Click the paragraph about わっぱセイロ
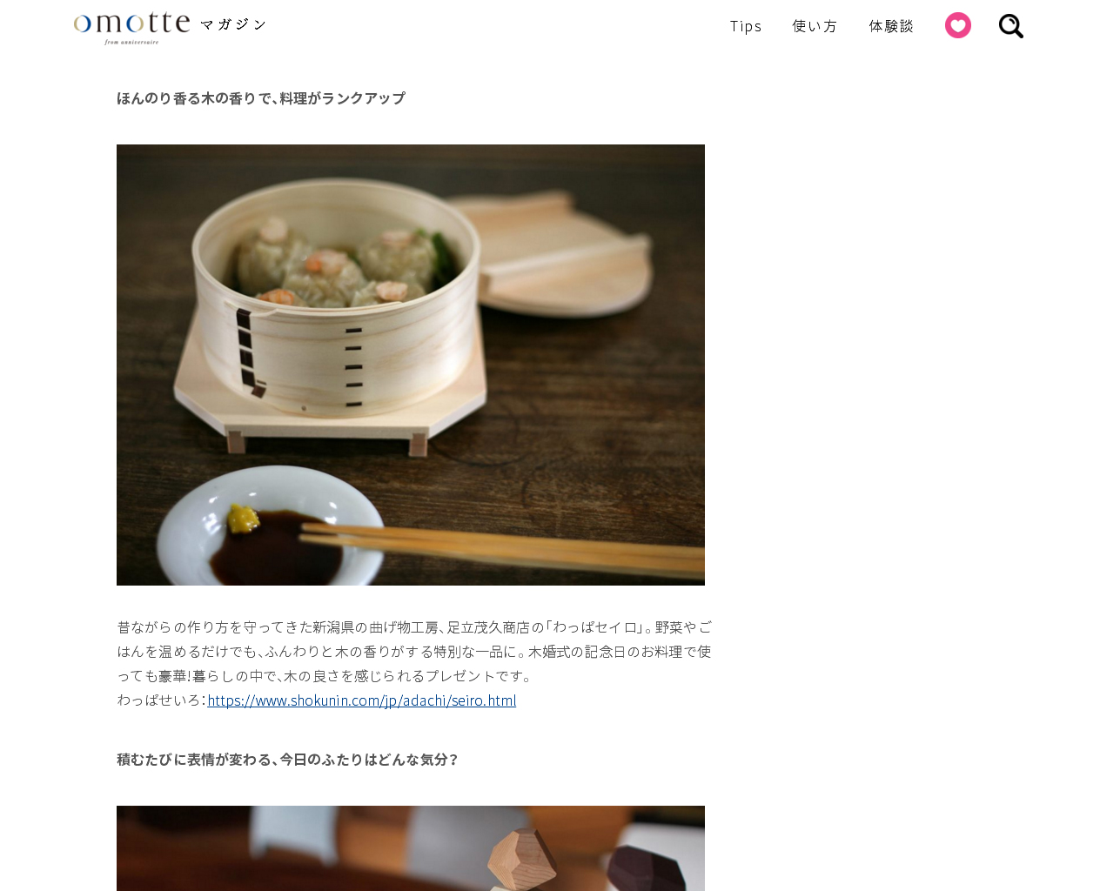 coord(414,652)
